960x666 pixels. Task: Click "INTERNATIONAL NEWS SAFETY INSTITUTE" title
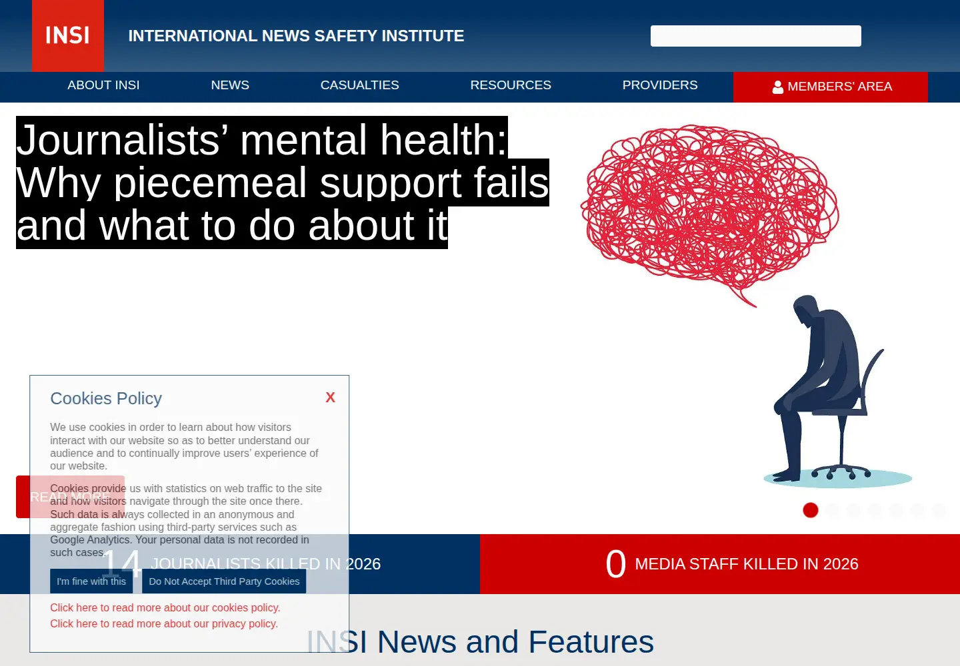[296, 36]
